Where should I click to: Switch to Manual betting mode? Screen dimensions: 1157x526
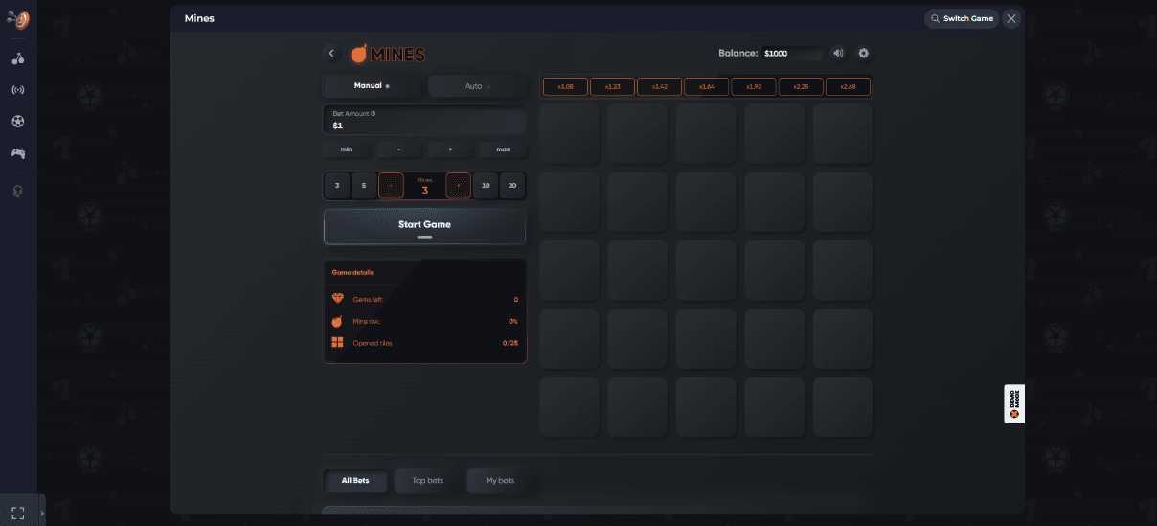pos(373,86)
